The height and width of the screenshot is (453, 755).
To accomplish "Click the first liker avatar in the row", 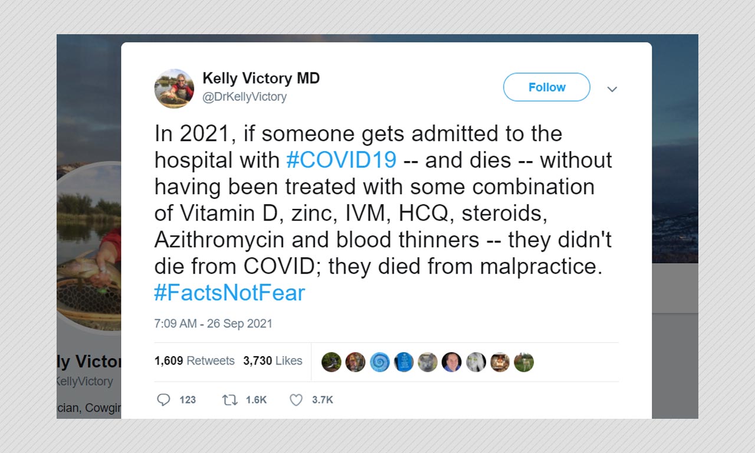I will pyautogui.click(x=331, y=362).
